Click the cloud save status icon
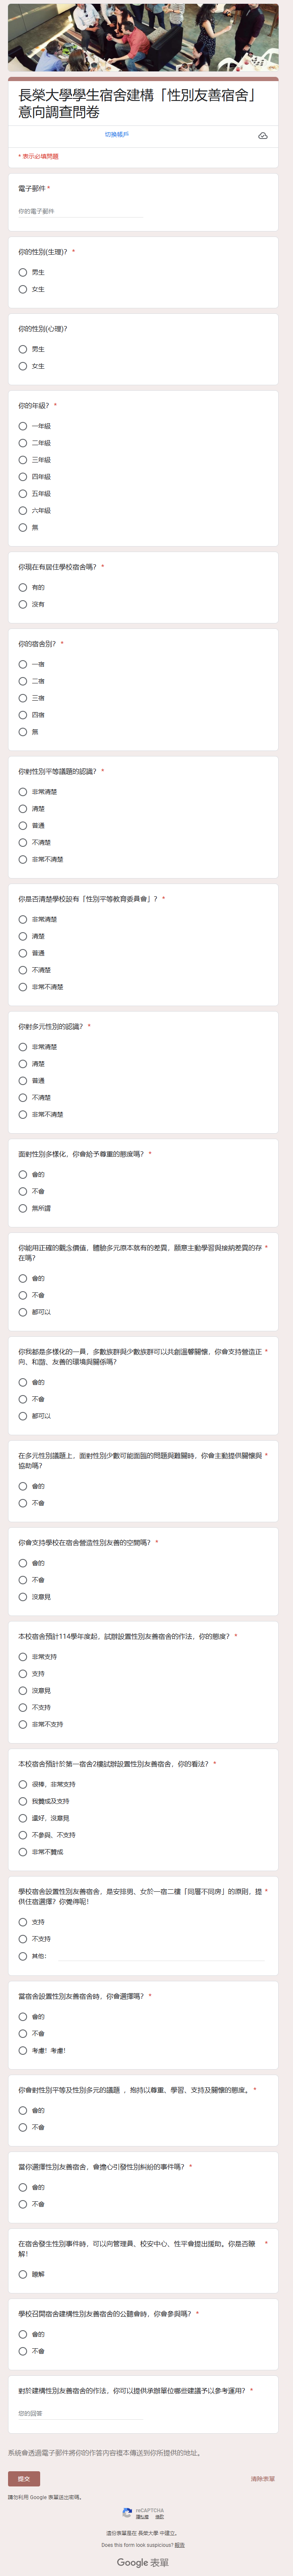 (x=263, y=135)
